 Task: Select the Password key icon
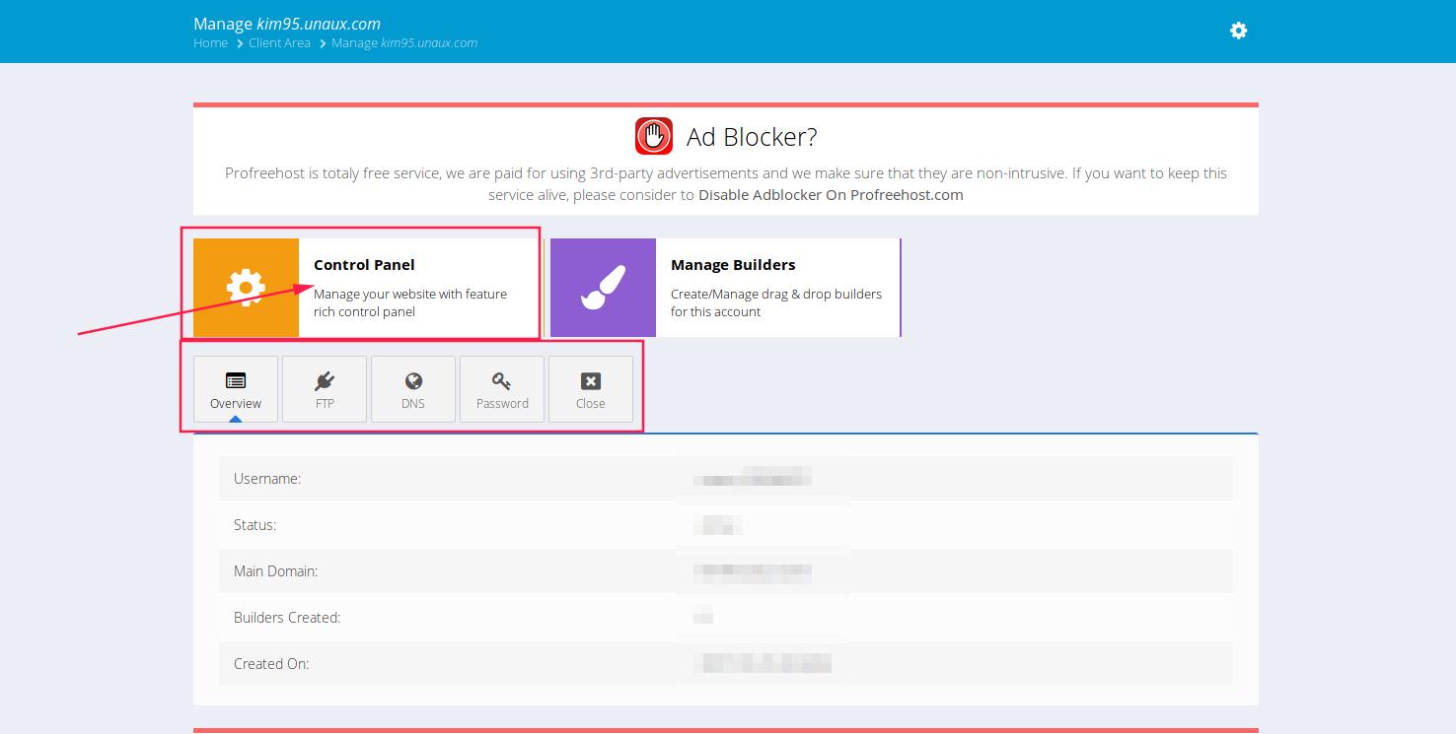click(502, 381)
